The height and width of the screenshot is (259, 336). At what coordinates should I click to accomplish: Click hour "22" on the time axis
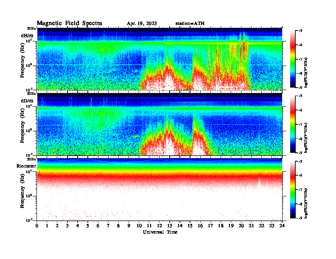262,226
